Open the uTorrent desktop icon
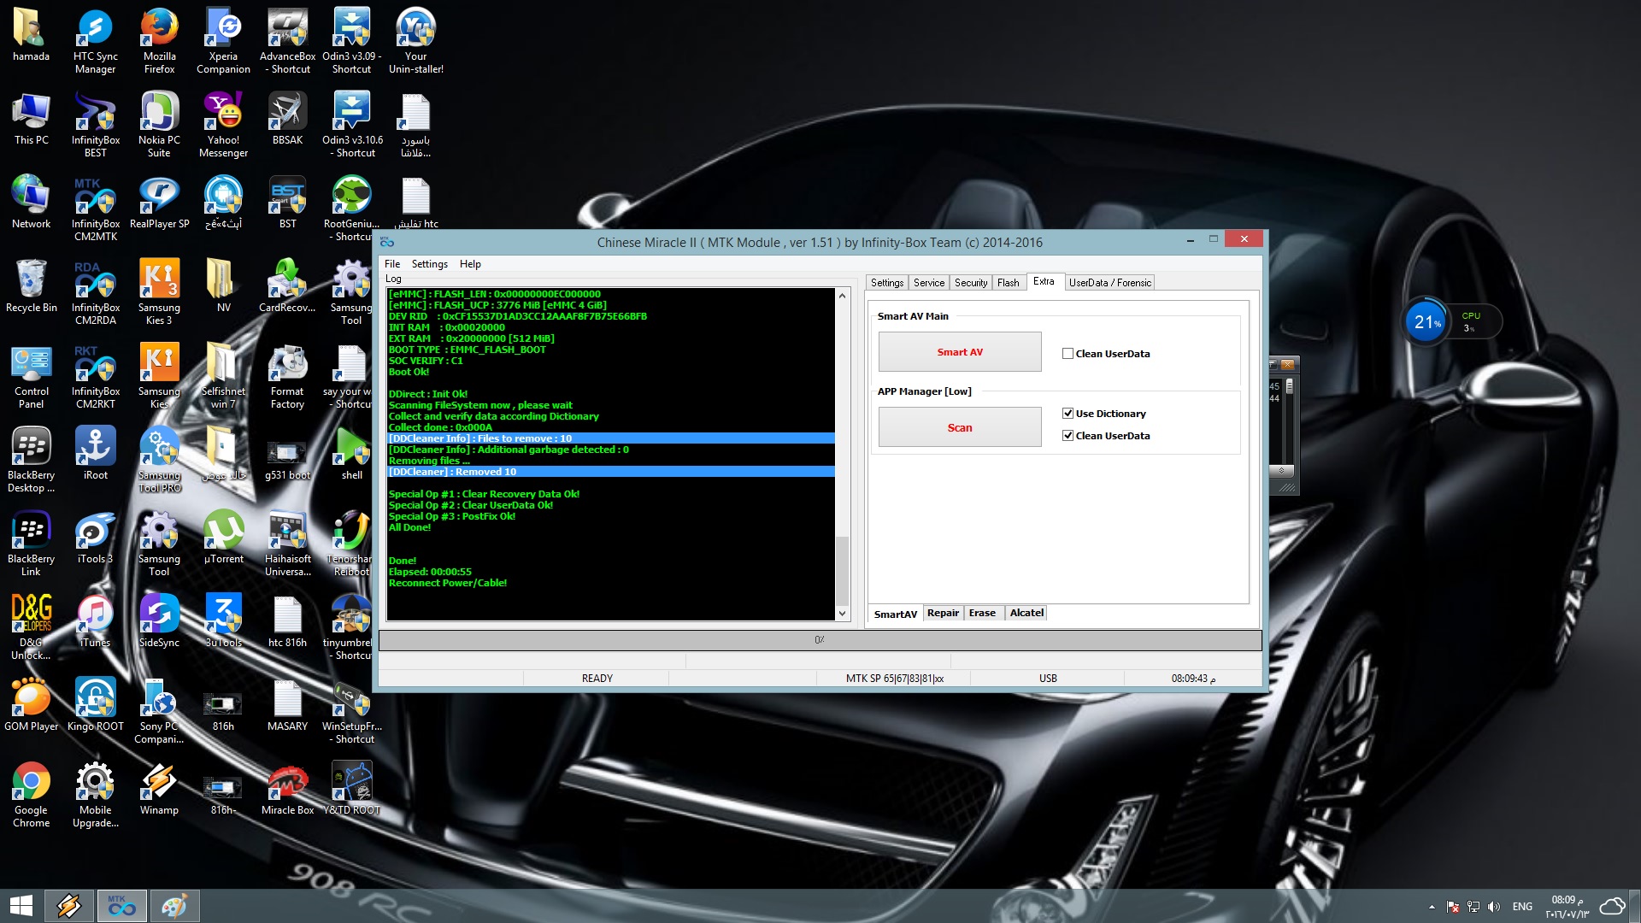 223,537
